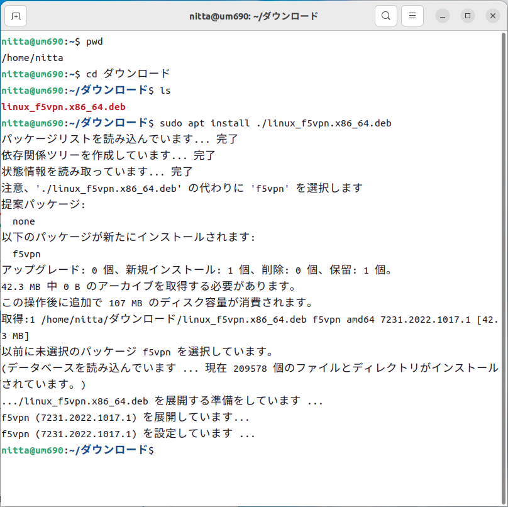Click the ls command text
The image size is (508, 507).
tap(165, 91)
